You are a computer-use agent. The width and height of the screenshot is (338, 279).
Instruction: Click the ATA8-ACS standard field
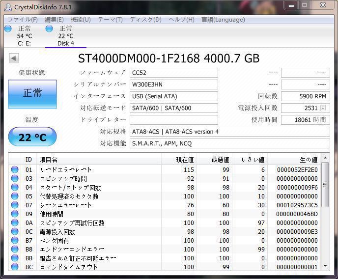pyautogui.click(x=230, y=132)
